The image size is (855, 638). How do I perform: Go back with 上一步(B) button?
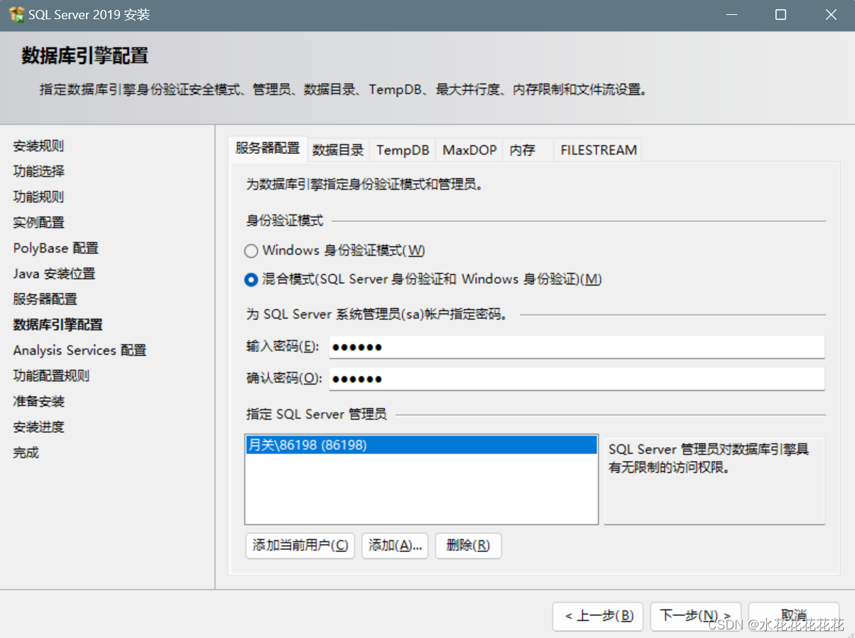[598, 616]
